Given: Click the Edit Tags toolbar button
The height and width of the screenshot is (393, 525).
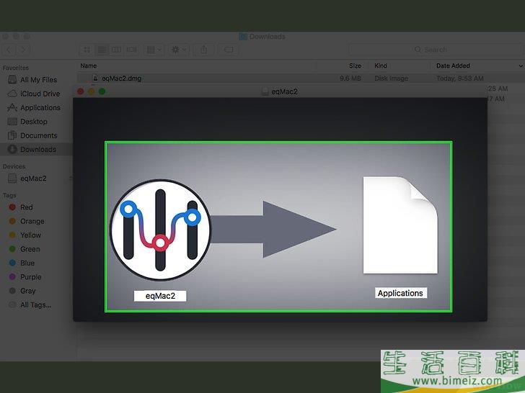Looking at the screenshot, I should (229, 50).
